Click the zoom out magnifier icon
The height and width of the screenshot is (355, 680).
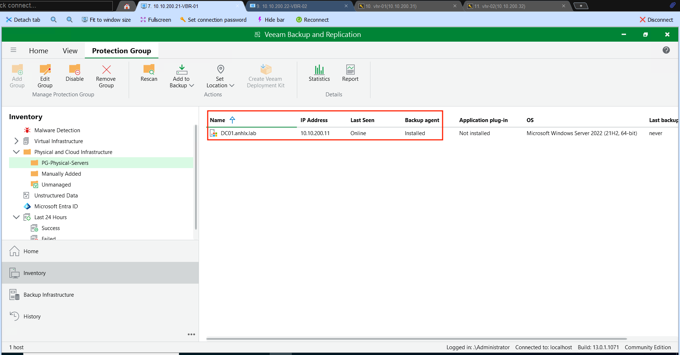point(70,20)
